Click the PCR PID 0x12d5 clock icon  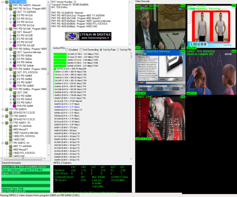(14, 46)
